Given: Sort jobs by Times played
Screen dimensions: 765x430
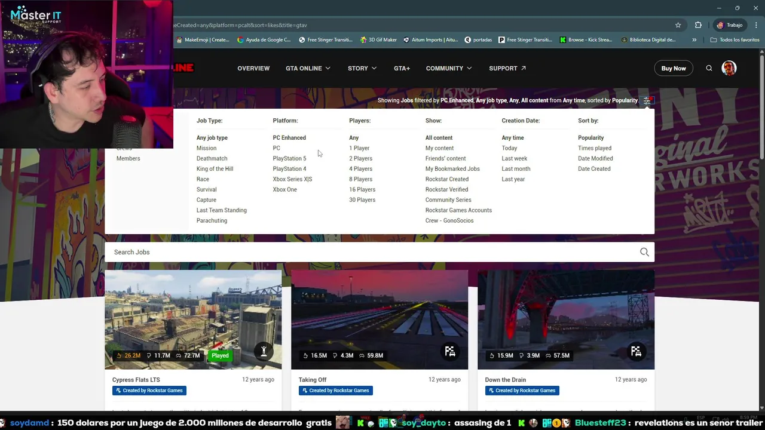Looking at the screenshot, I should [595, 148].
